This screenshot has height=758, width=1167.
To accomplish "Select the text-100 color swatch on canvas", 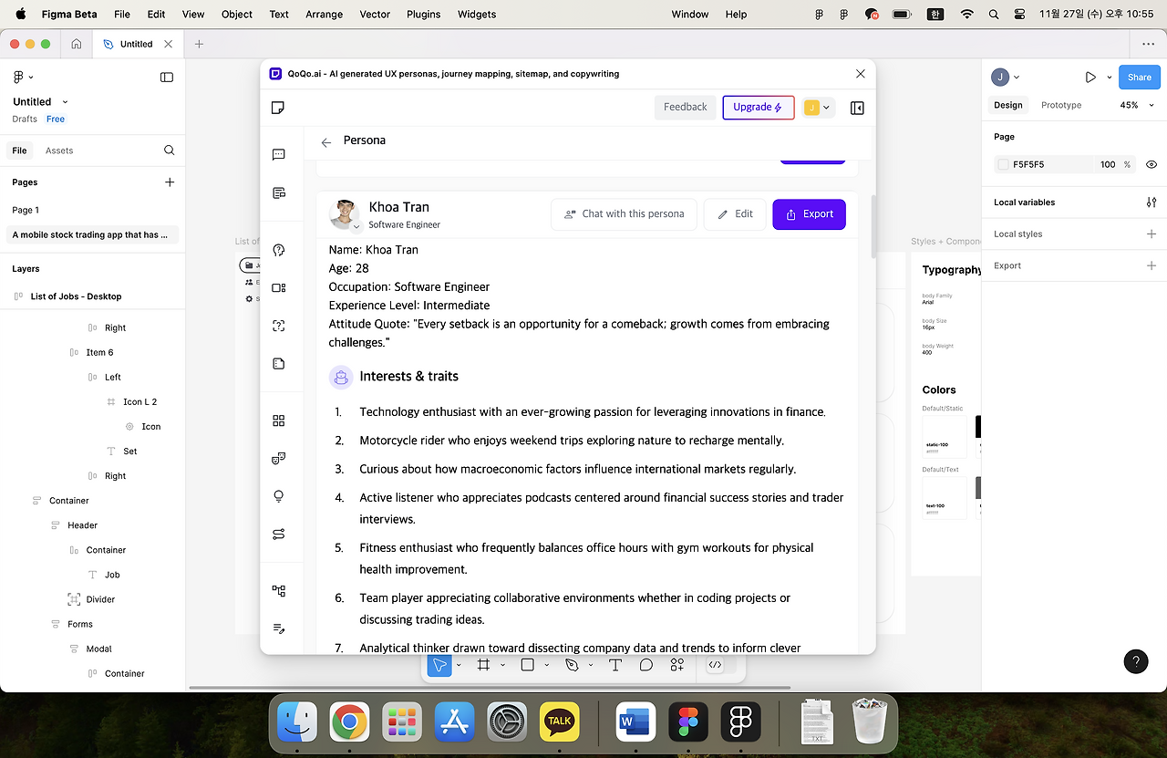I will (945, 498).
